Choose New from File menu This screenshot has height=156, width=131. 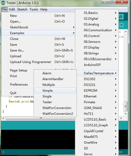click(x=38, y=16)
